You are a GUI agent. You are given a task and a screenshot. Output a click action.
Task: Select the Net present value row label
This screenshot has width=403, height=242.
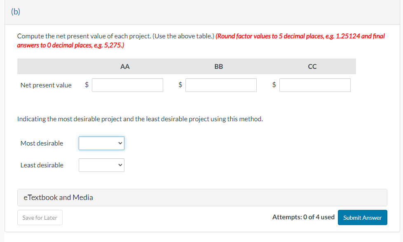(46, 85)
